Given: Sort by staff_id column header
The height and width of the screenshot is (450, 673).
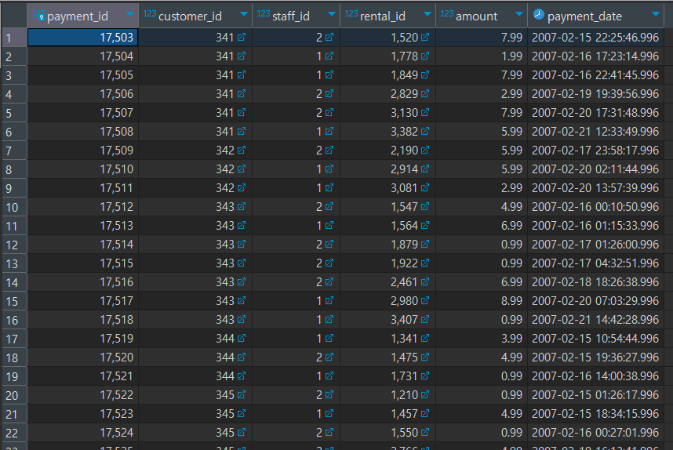Looking at the screenshot, I should click(291, 16).
